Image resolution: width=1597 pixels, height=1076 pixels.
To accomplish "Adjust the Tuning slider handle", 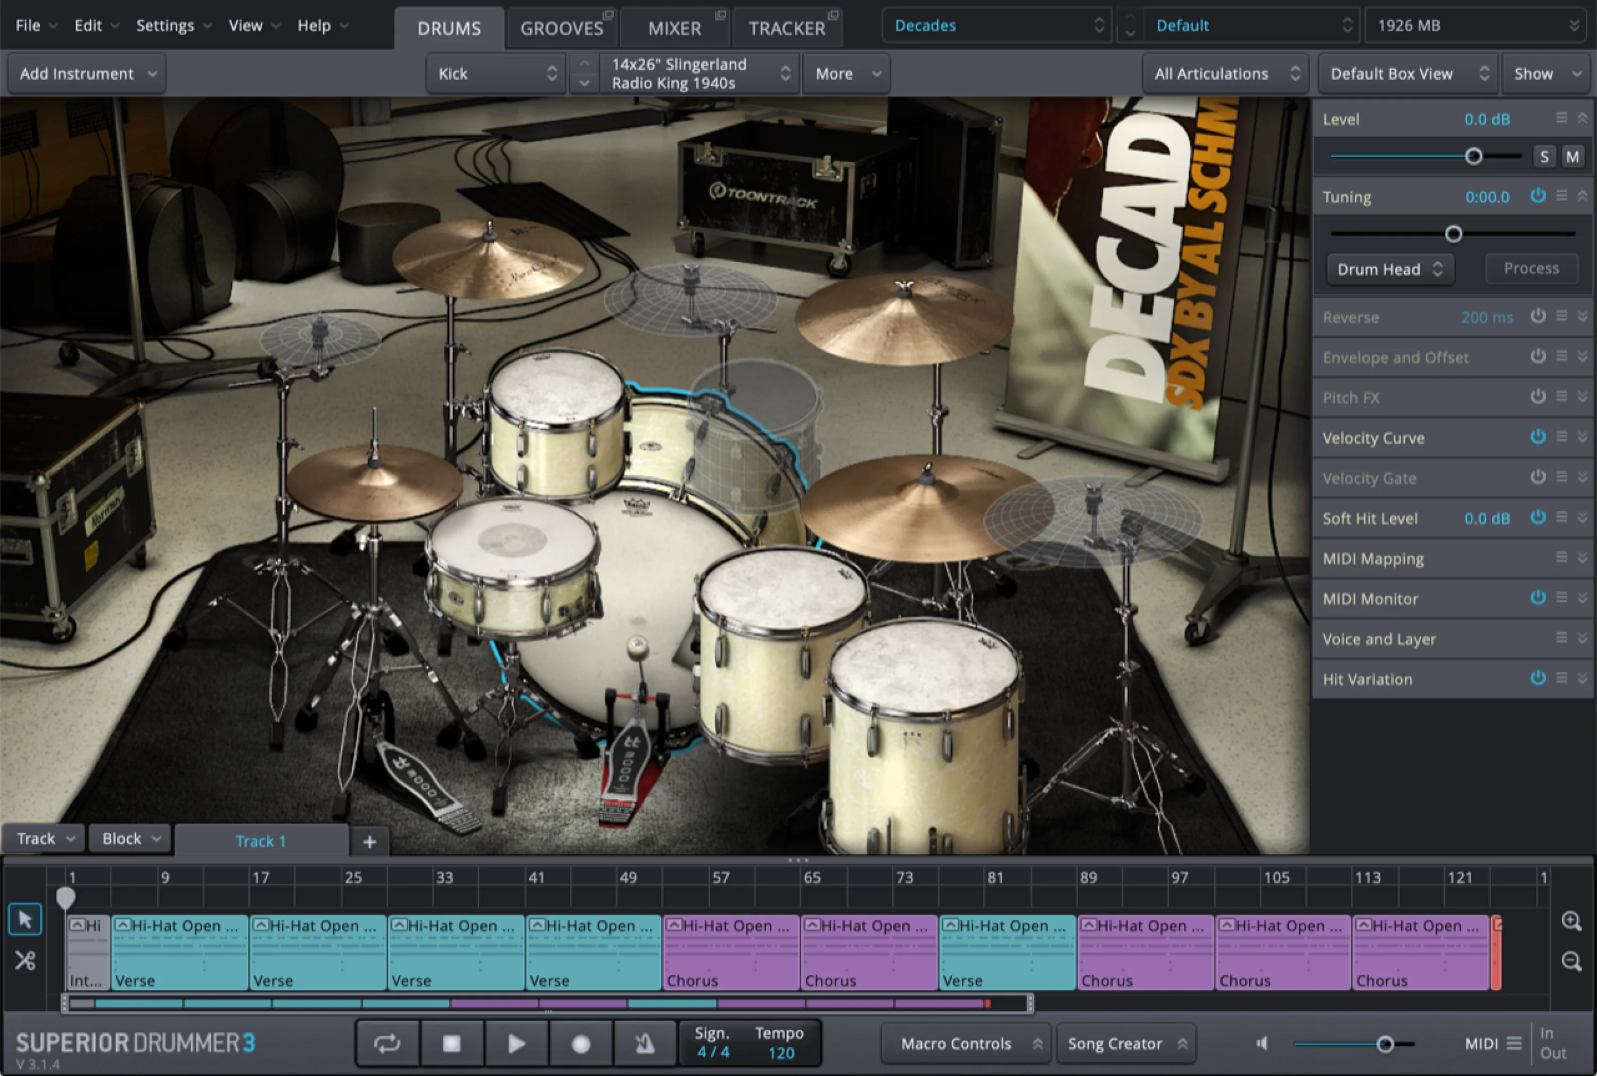I will [1453, 234].
